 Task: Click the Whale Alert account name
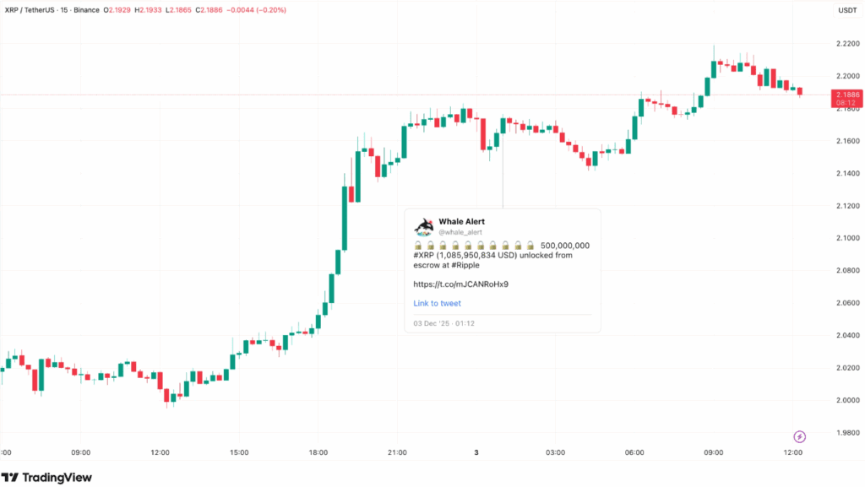point(462,221)
